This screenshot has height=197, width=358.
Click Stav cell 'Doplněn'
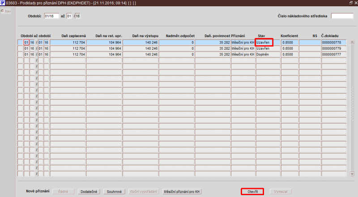pyautogui.click(x=268, y=54)
